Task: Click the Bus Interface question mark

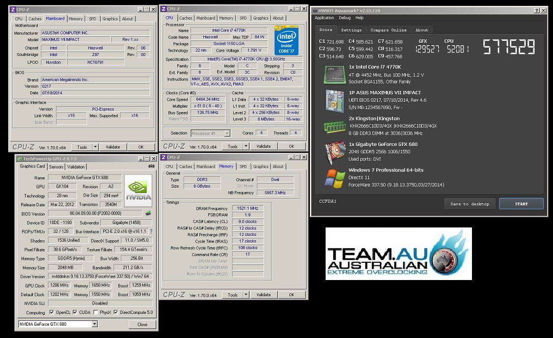Action: [x=151, y=231]
